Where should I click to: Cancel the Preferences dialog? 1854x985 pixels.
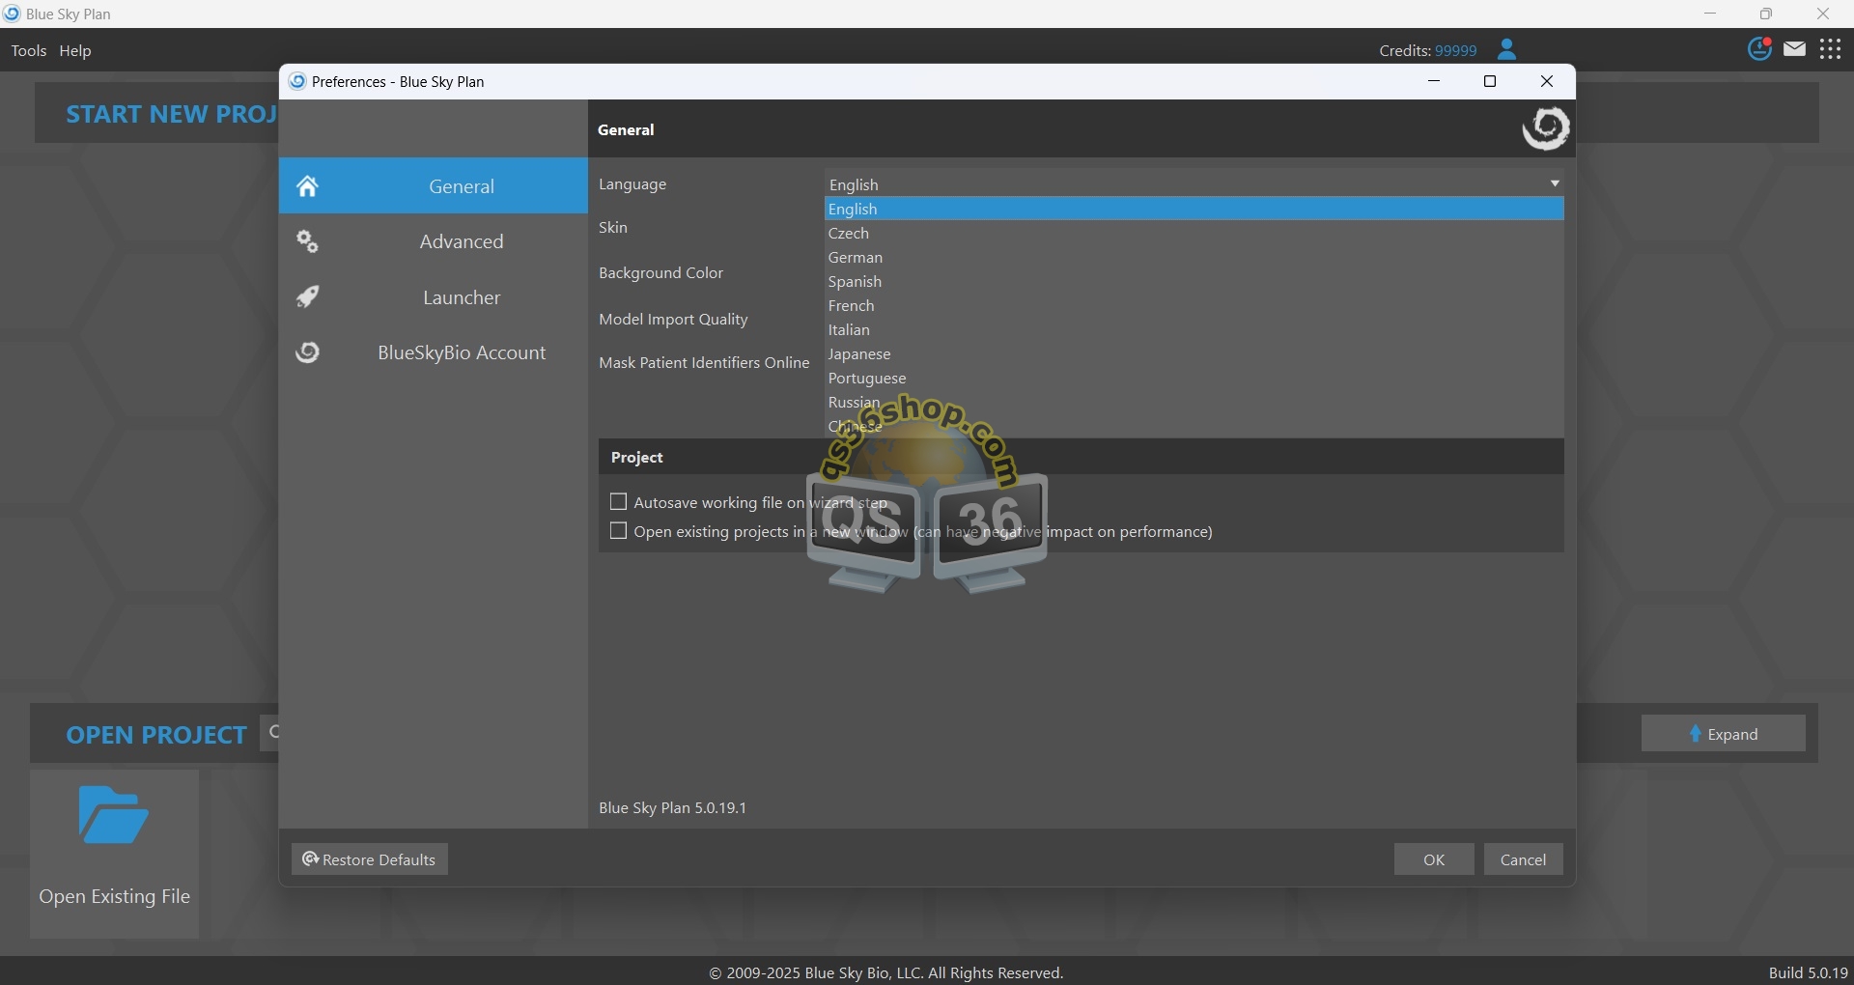1523,859
